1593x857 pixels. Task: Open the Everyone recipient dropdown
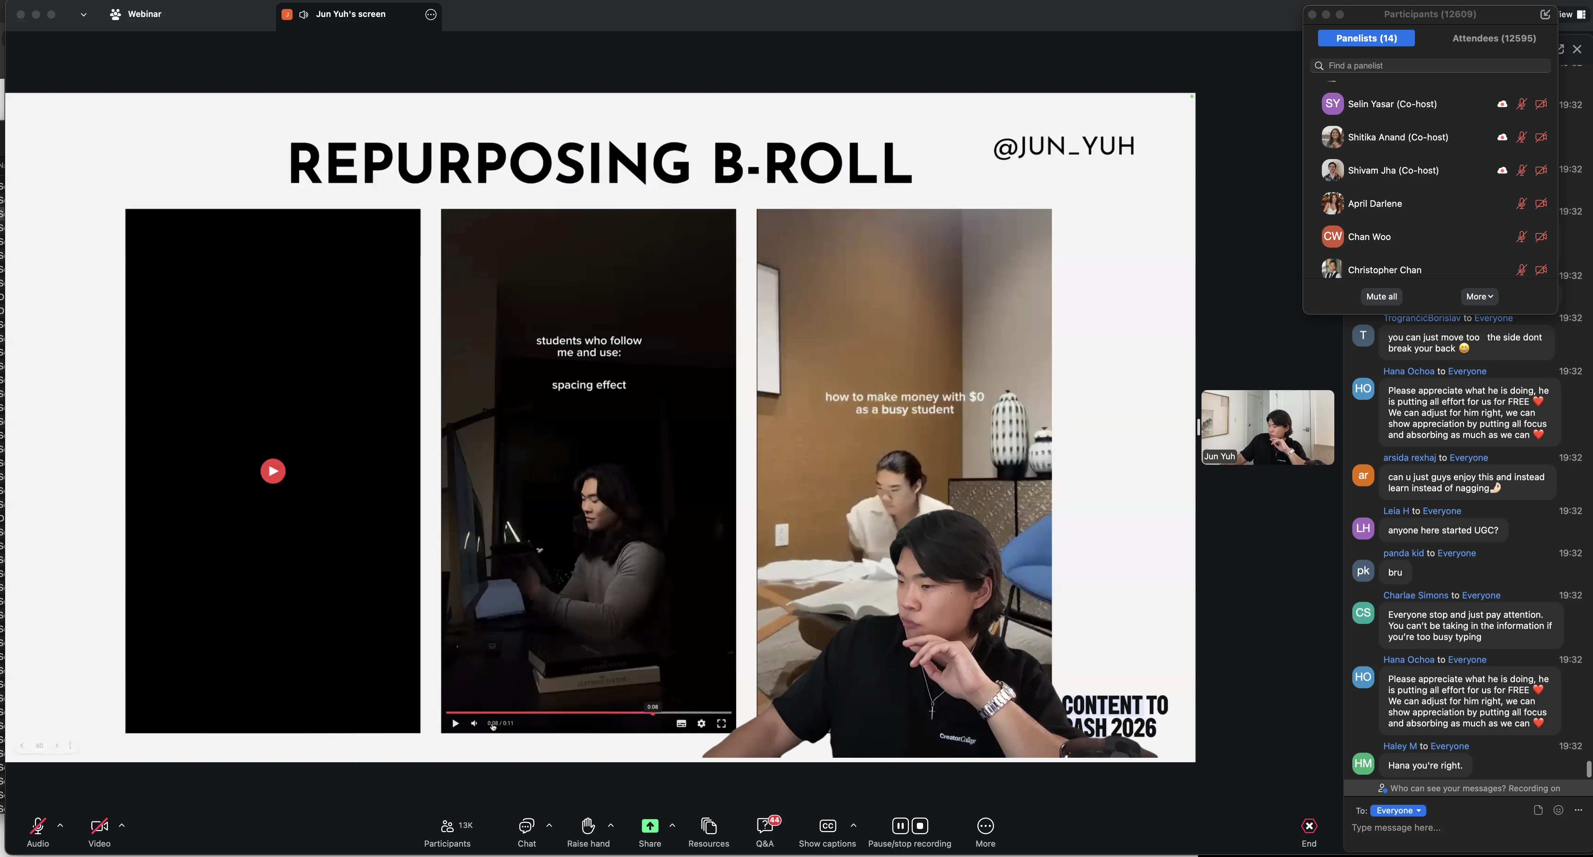[1398, 811]
